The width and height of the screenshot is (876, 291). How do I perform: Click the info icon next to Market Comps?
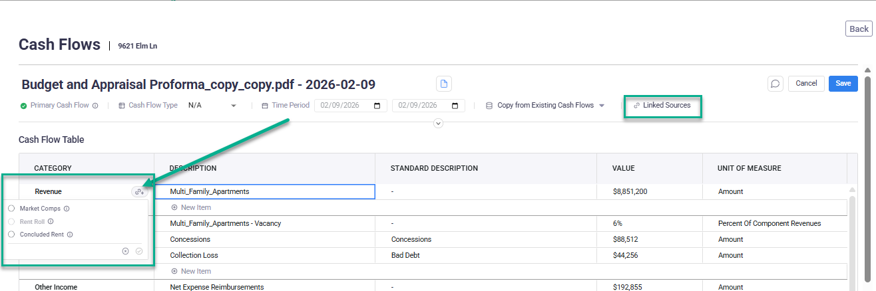67,209
